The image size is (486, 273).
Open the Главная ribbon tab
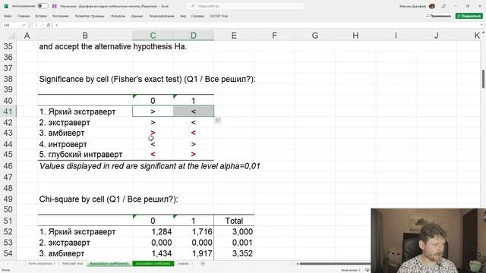tap(24, 16)
